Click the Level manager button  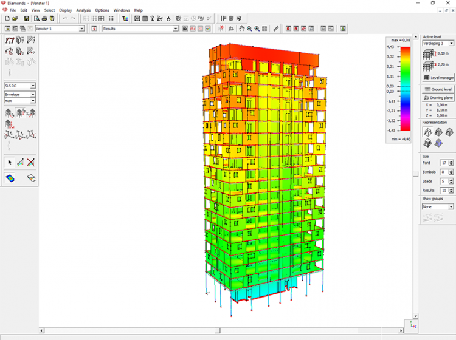point(438,78)
